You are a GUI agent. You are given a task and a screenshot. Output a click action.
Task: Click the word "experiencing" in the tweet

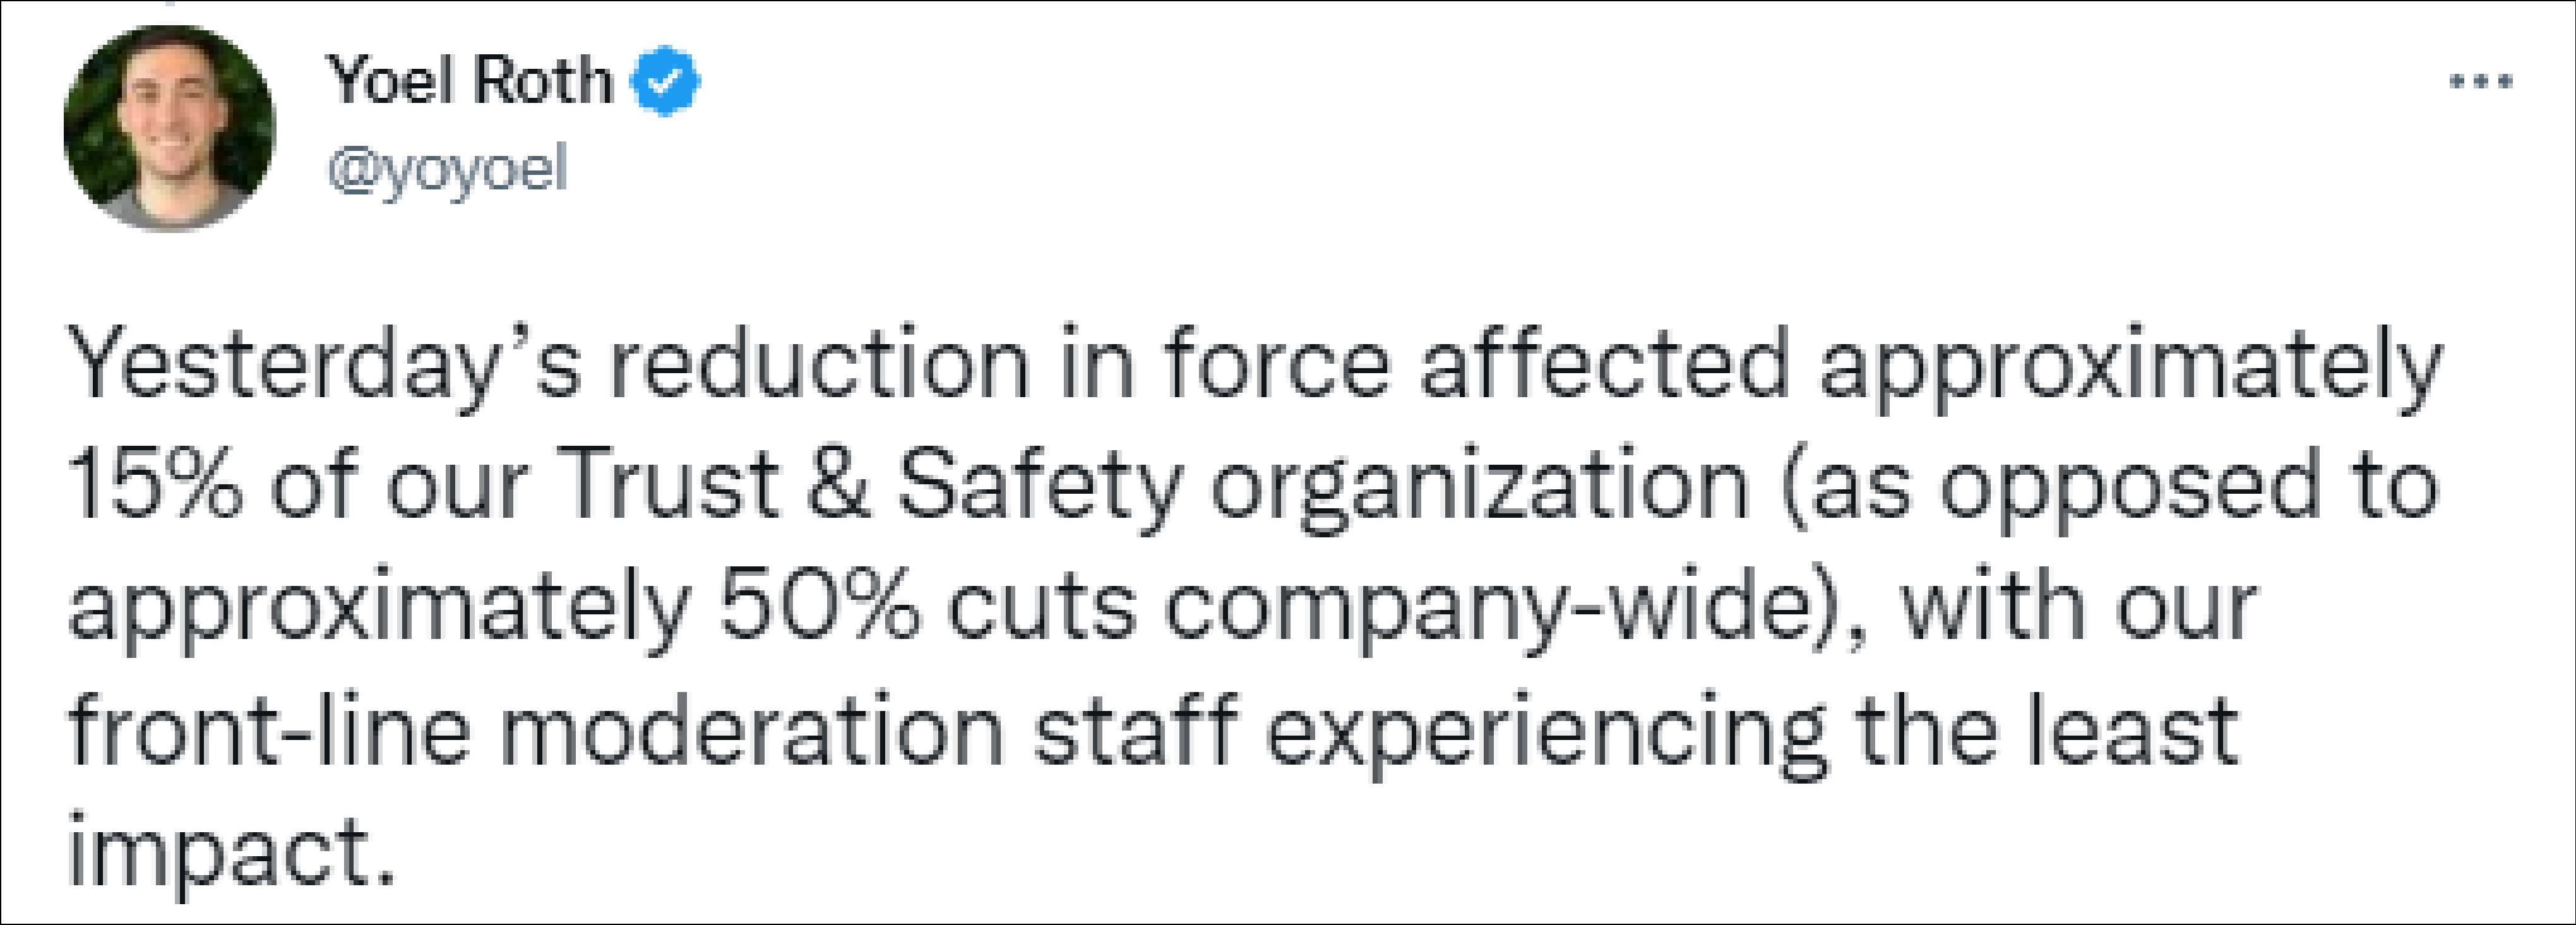tap(1545, 731)
